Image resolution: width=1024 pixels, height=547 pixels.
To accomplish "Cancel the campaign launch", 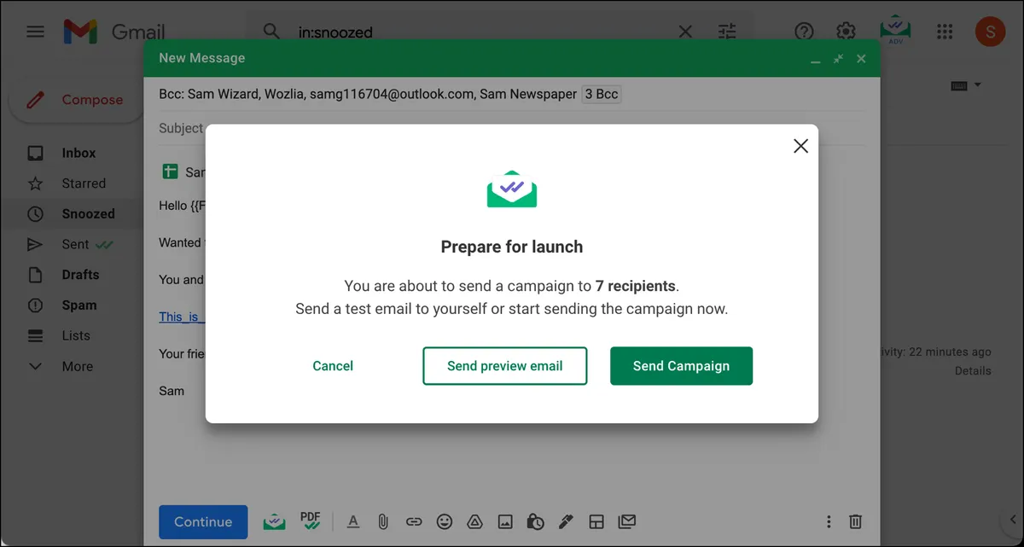I will (333, 366).
